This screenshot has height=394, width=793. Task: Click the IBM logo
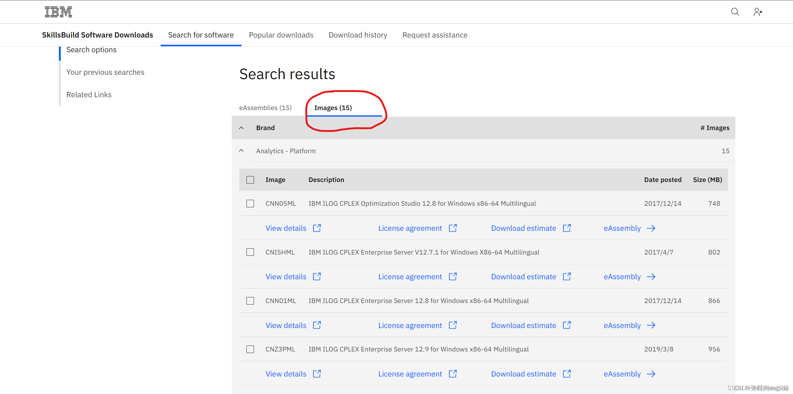(x=58, y=12)
